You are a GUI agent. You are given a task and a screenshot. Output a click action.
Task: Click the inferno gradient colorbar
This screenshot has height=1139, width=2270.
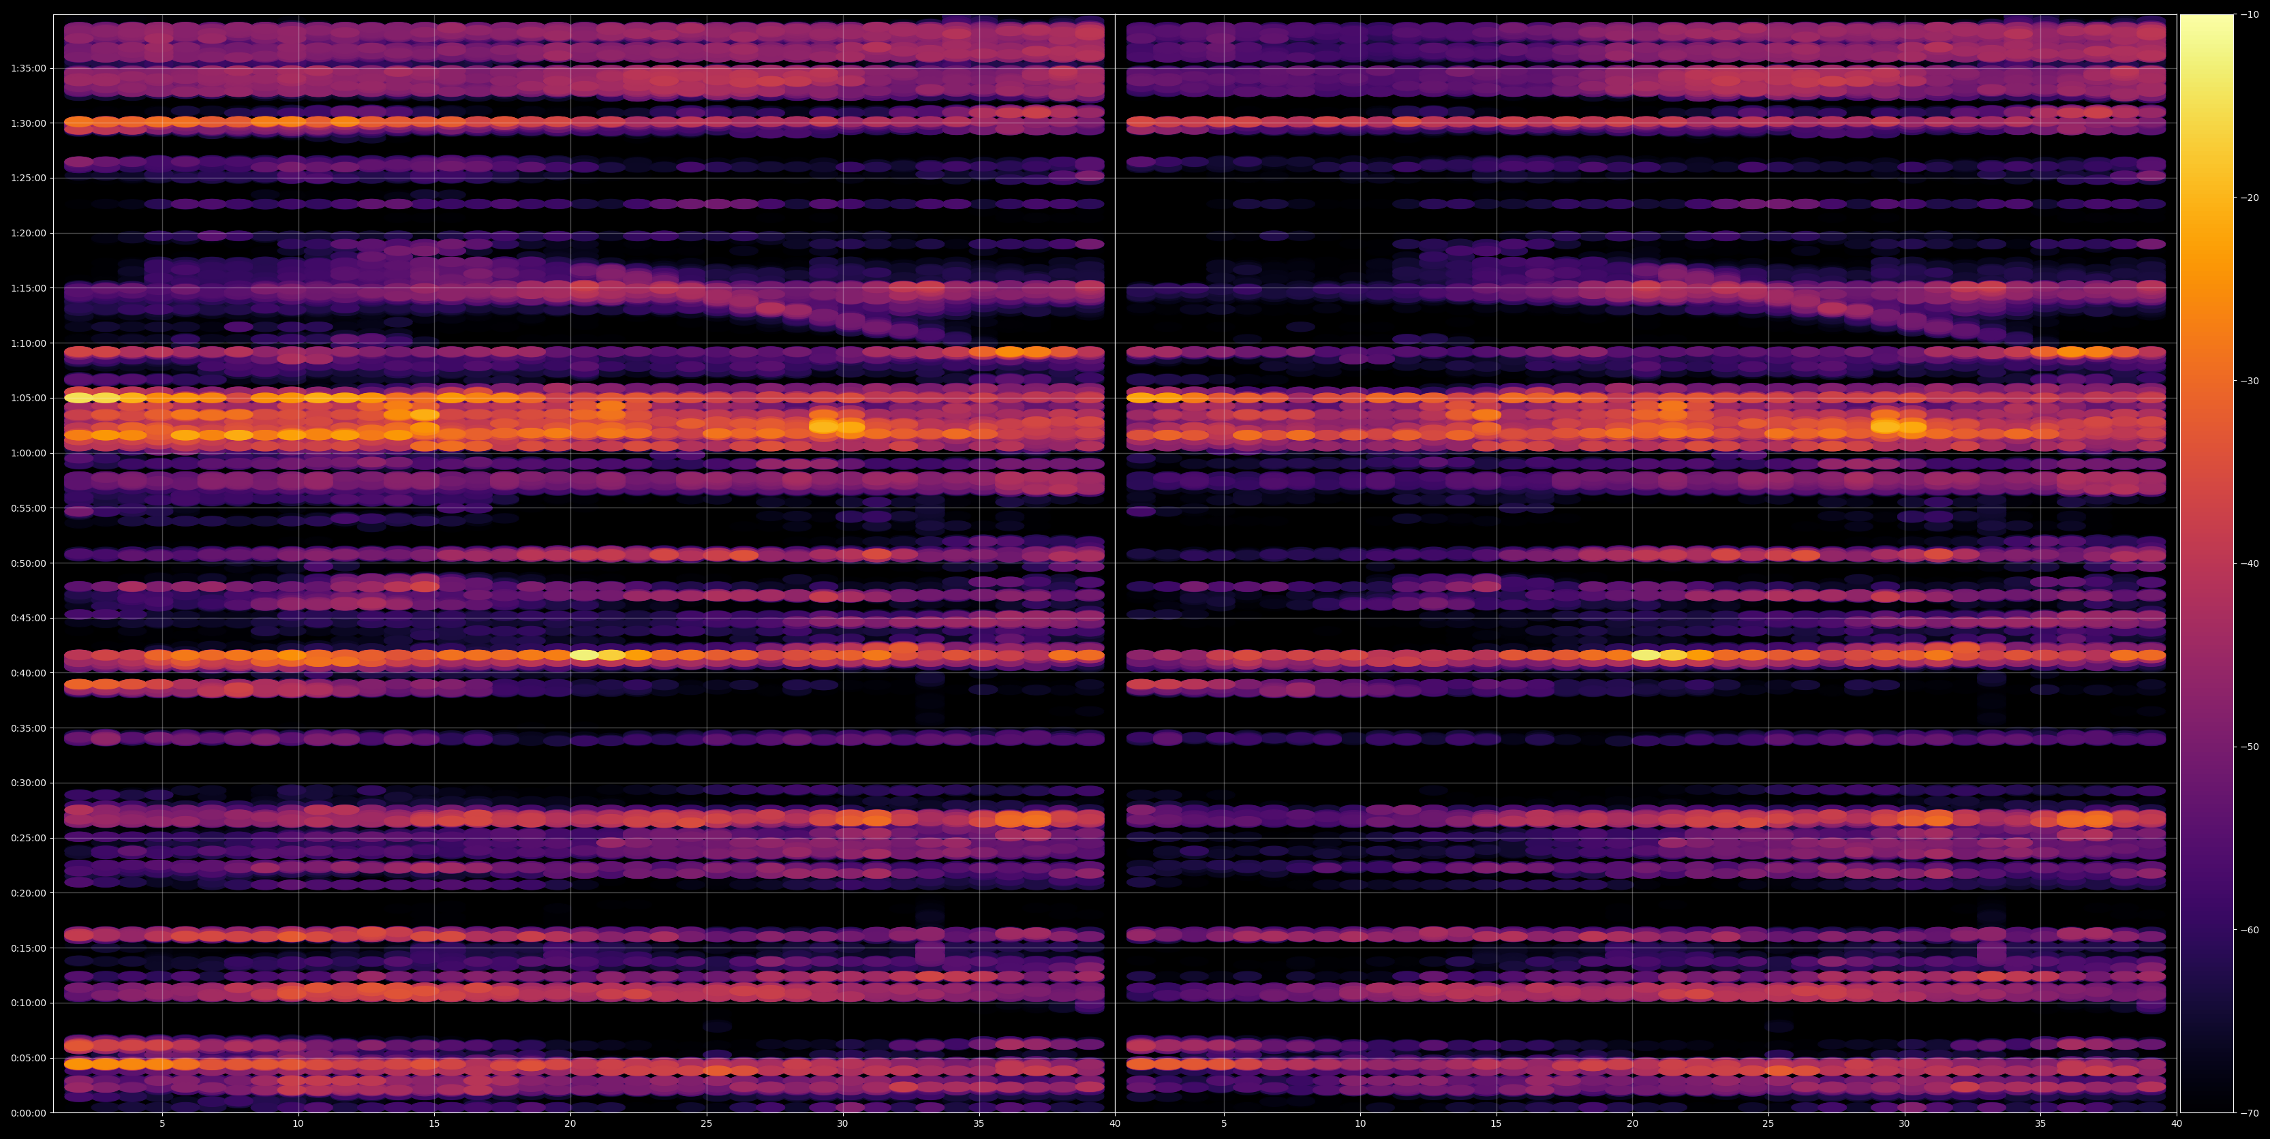pyautogui.click(x=2207, y=564)
